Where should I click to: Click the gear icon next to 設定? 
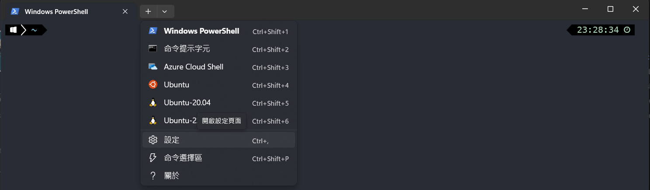point(153,140)
